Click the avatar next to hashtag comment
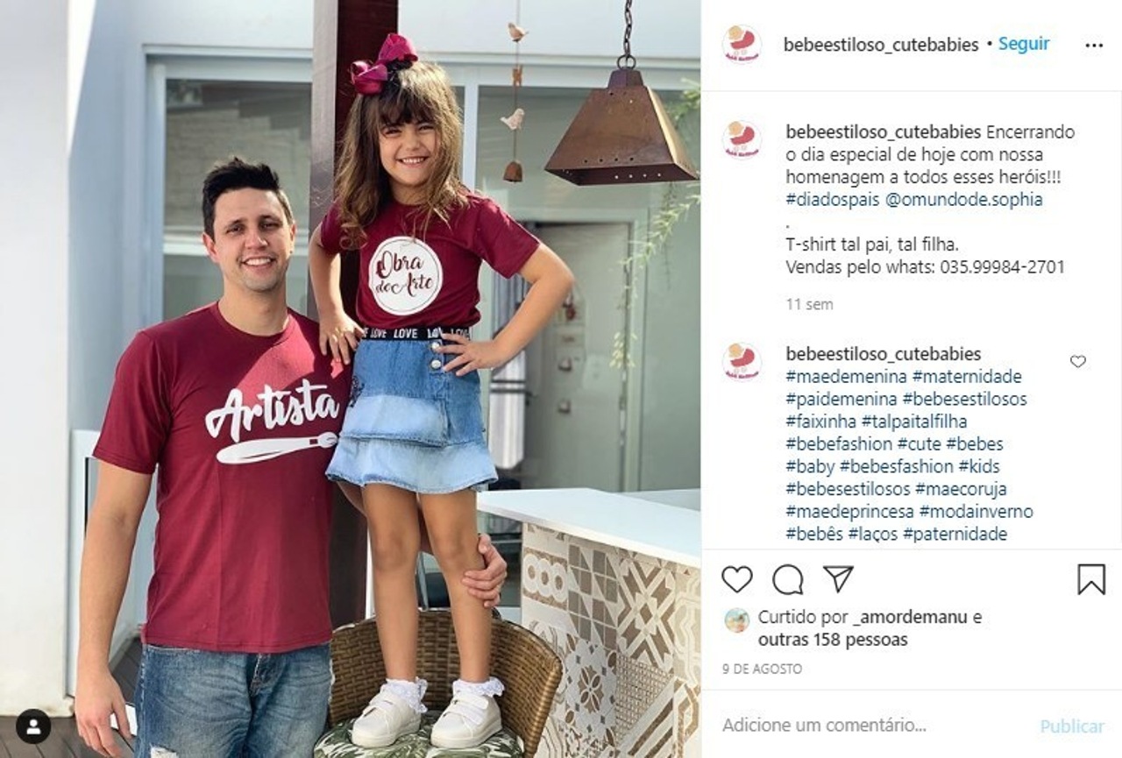 (742, 362)
